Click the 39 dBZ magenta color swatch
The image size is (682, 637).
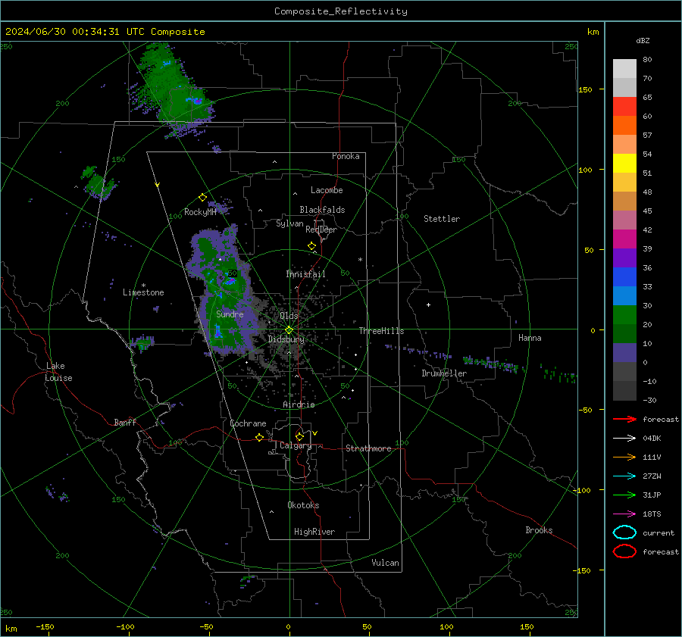(624, 239)
